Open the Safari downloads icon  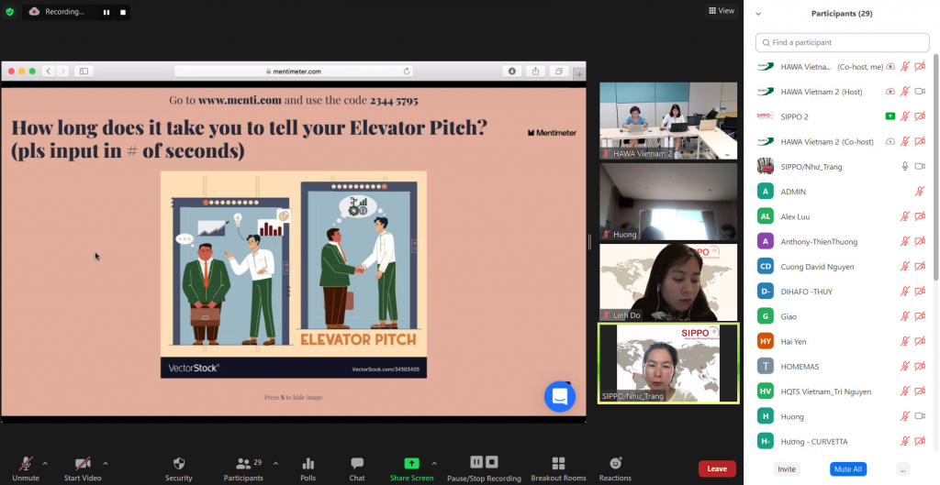tap(512, 72)
